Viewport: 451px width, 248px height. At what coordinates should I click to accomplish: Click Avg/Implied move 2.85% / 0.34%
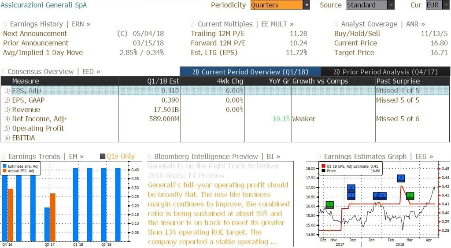click(x=142, y=53)
